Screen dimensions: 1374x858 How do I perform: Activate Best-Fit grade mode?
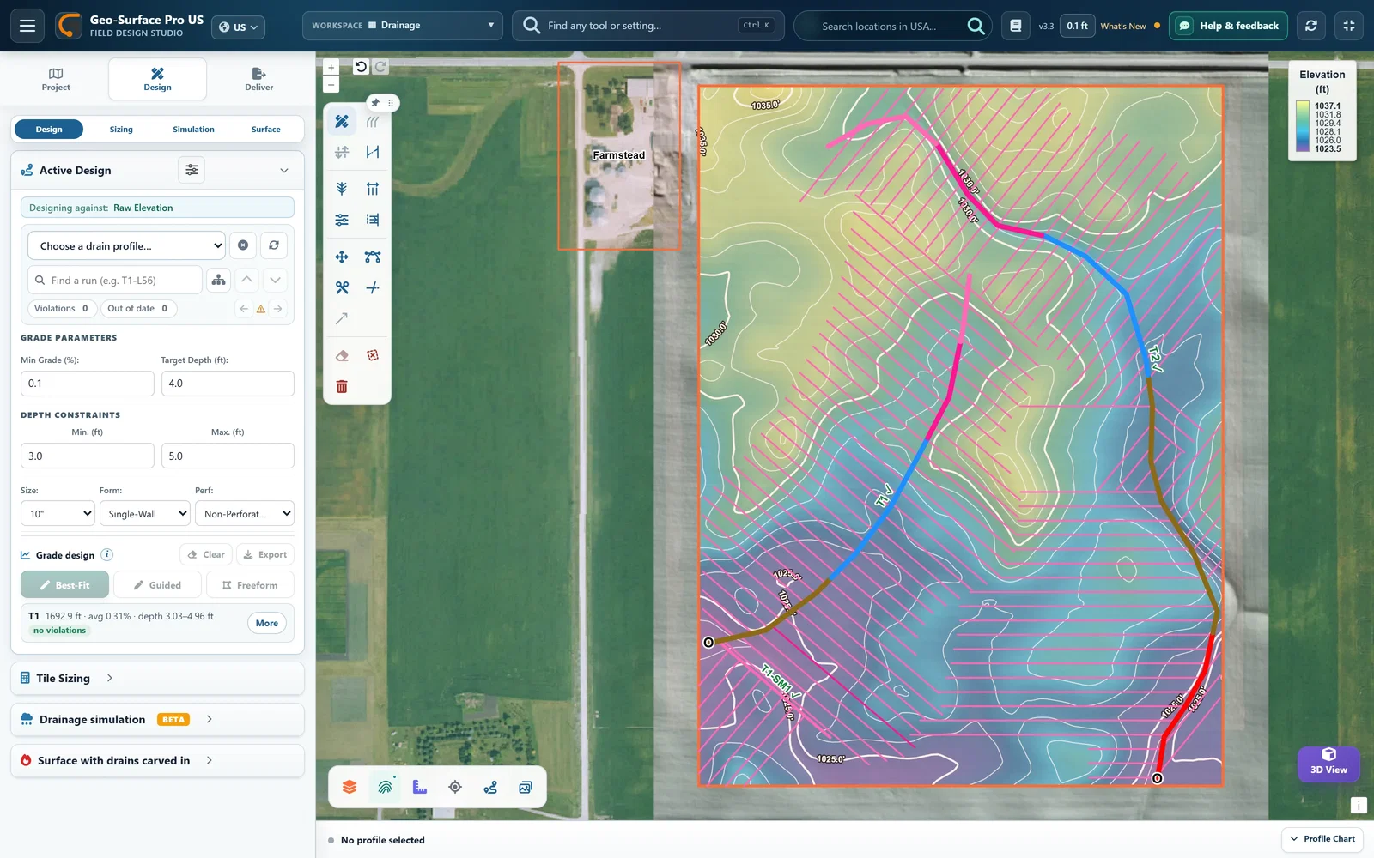pos(65,585)
